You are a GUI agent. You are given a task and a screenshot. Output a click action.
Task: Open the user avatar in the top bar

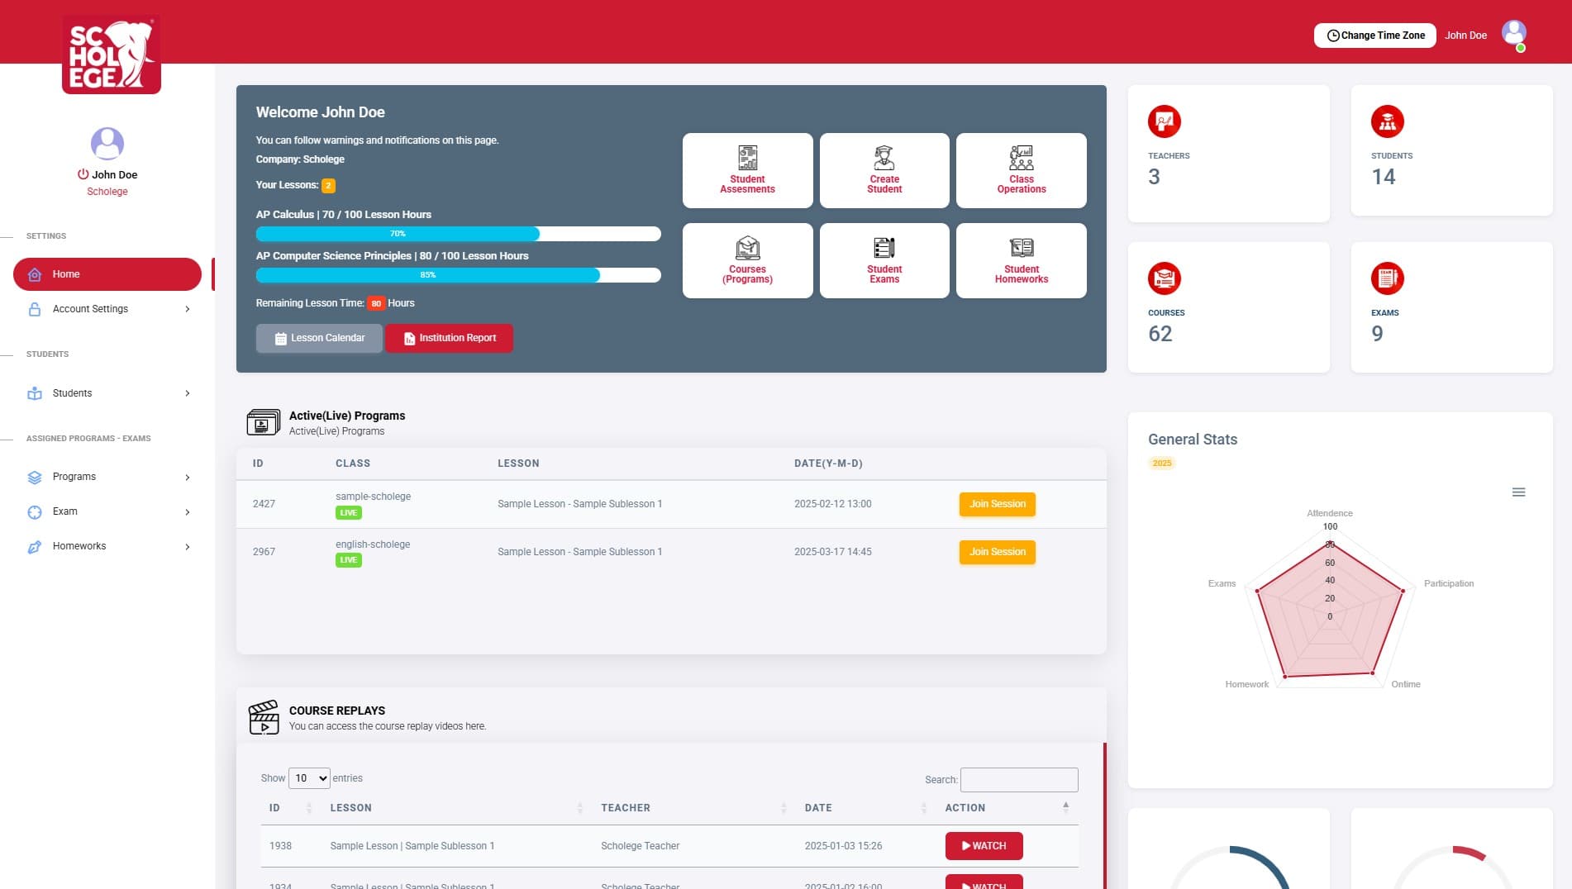pyautogui.click(x=1514, y=34)
